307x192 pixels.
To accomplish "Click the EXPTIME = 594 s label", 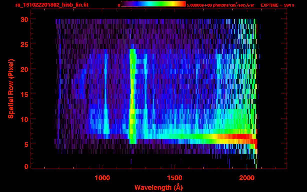I will coord(277,5).
